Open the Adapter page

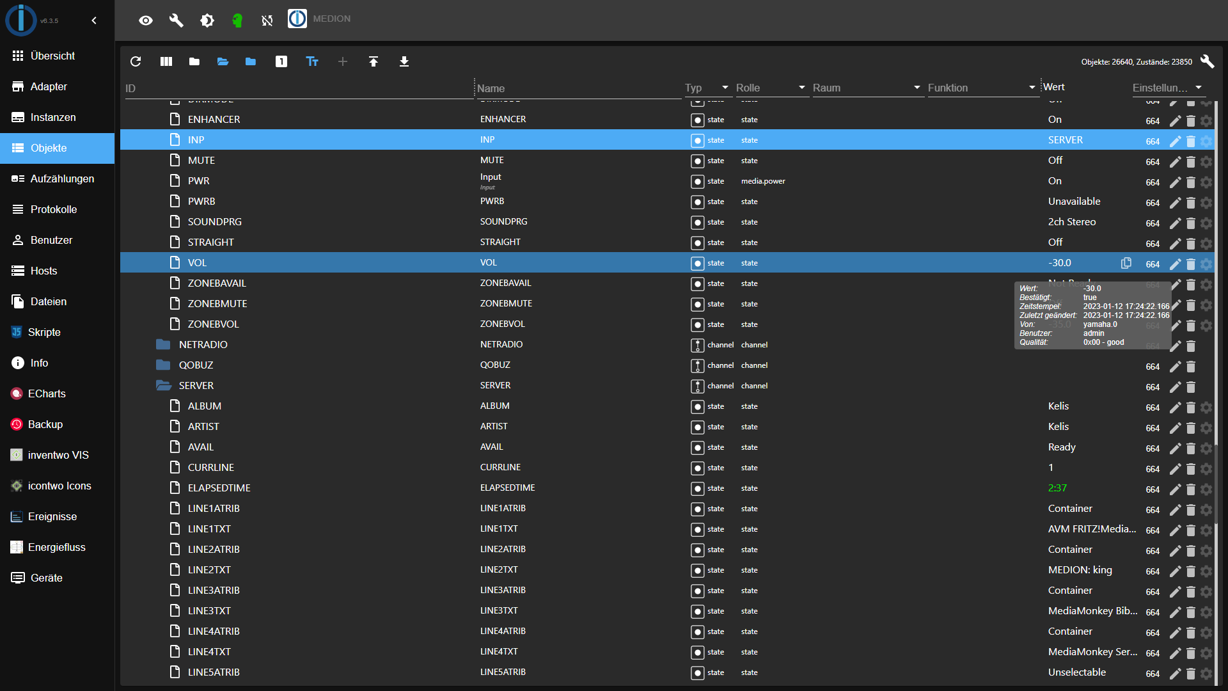click(x=57, y=86)
